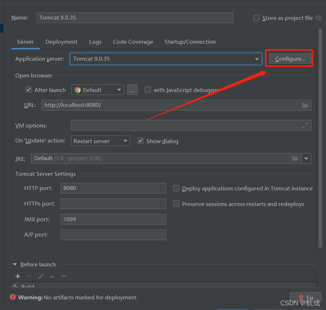Click the Name field containing Tomcat 9.0.35
This screenshot has height=310, width=326.
tap(135, 18)
